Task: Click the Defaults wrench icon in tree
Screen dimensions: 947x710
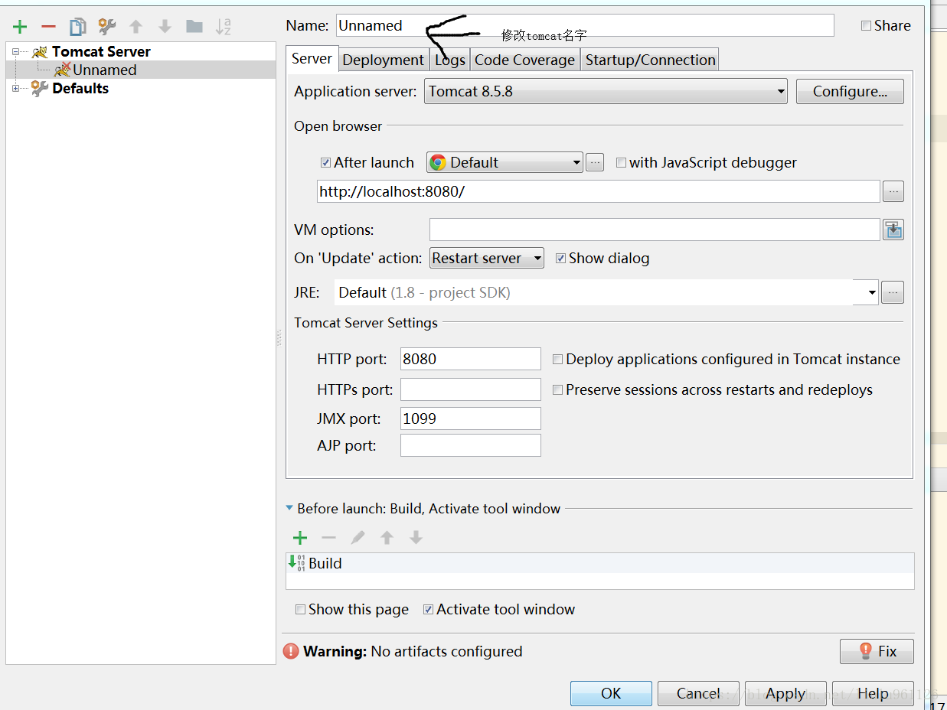Action: coord(40,89)
